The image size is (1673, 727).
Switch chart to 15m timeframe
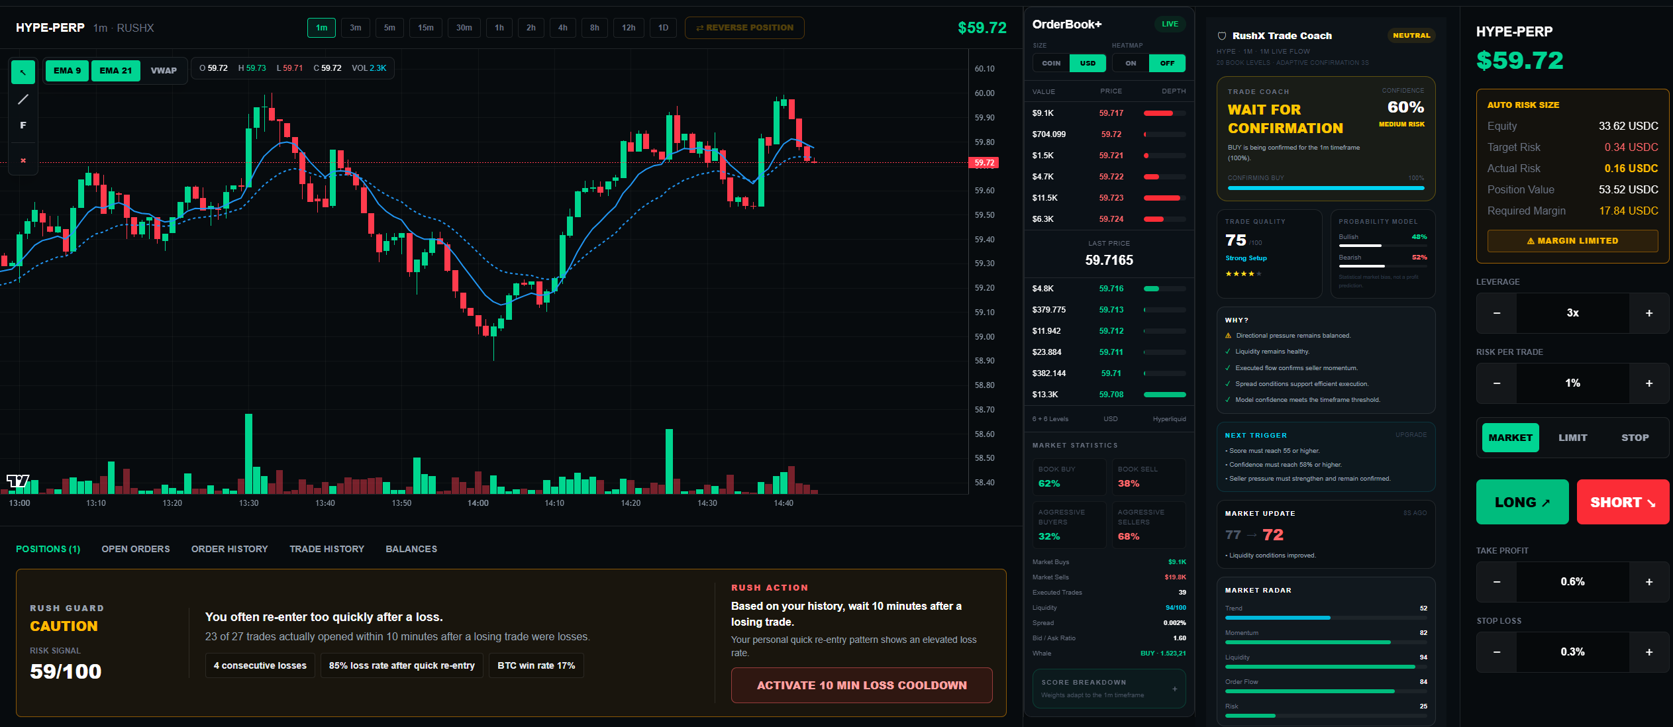(426, 28)
